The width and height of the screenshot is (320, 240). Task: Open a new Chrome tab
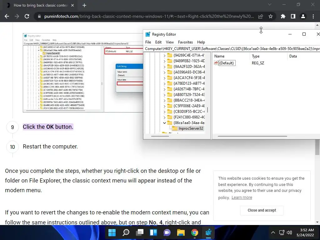pyautogui.click(x=84, y=5)
